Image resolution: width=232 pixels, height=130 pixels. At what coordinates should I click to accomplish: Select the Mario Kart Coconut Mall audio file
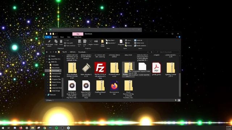click(86, 89)
